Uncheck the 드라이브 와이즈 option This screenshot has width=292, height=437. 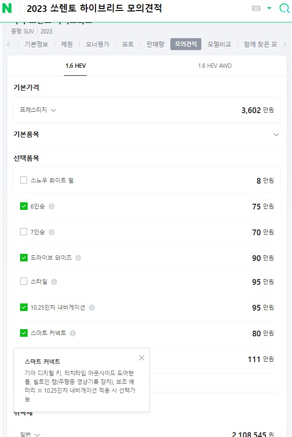pyautogui.click(x=24, y=258)
